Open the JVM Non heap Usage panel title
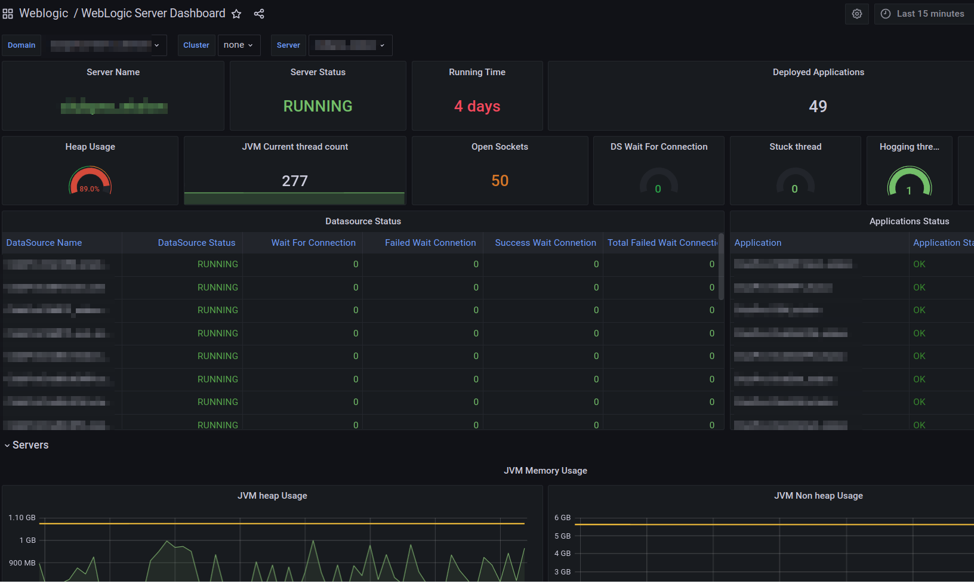This screenshot has height=584, width=974. 819,496
